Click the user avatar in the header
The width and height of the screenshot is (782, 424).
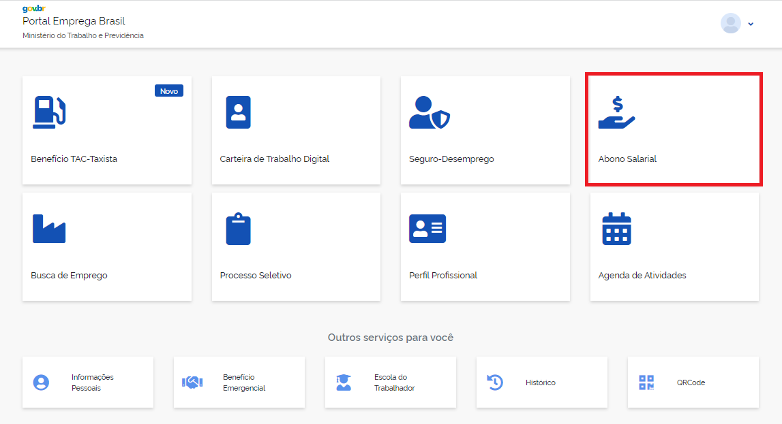point(731,23)
